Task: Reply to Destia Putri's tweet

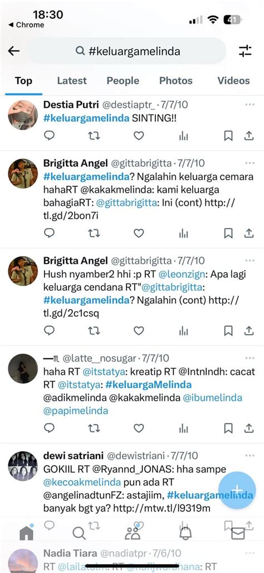Action: click(x=49, y=136)
